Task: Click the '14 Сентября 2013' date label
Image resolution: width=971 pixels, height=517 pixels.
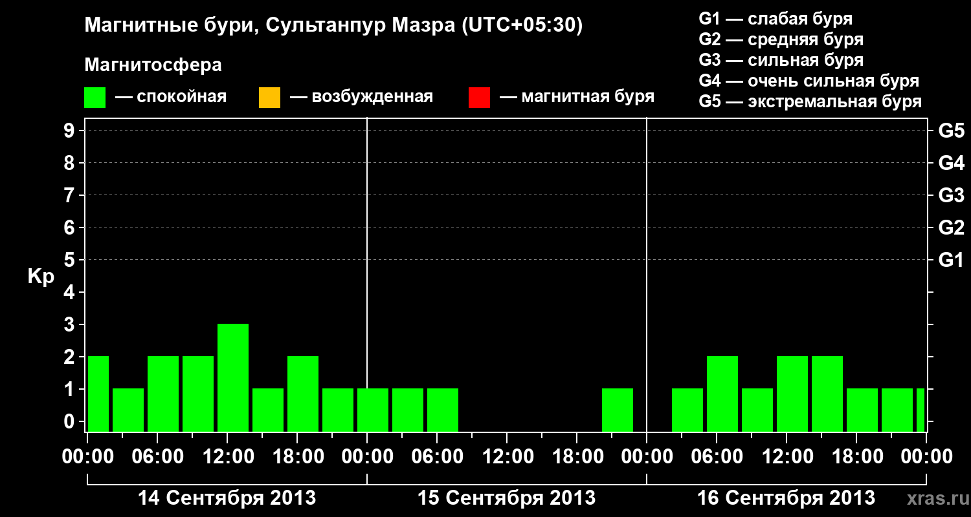Action: click(227, 498)
